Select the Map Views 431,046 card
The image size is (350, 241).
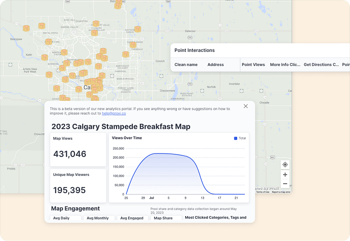coord(78,149)
